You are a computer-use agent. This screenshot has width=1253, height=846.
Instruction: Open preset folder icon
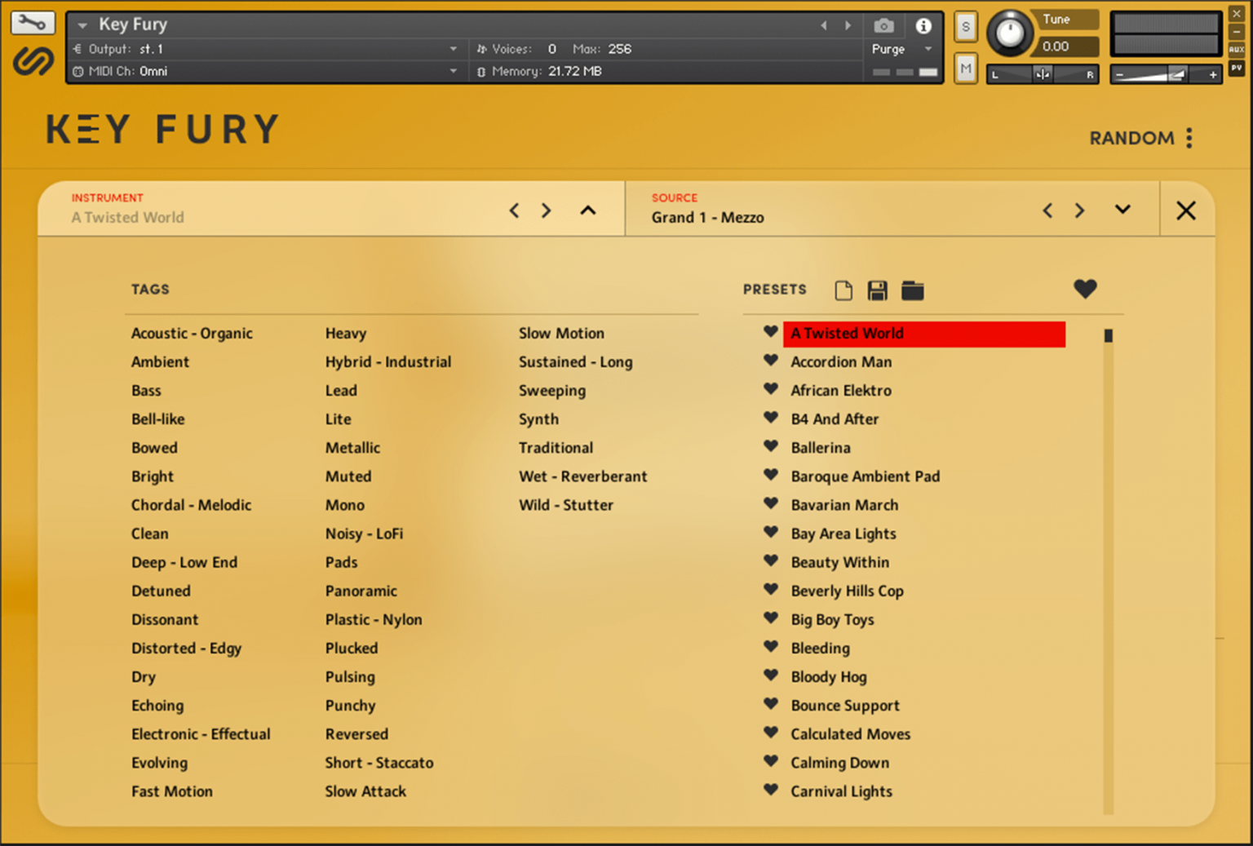[912, 290]
